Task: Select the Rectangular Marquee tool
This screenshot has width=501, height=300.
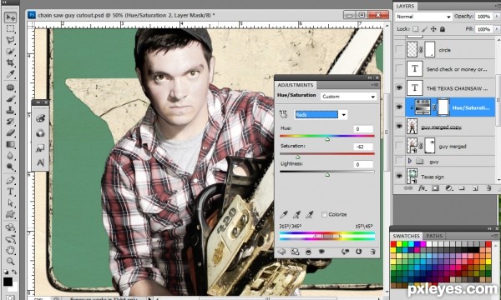Action: pos(10,28)
